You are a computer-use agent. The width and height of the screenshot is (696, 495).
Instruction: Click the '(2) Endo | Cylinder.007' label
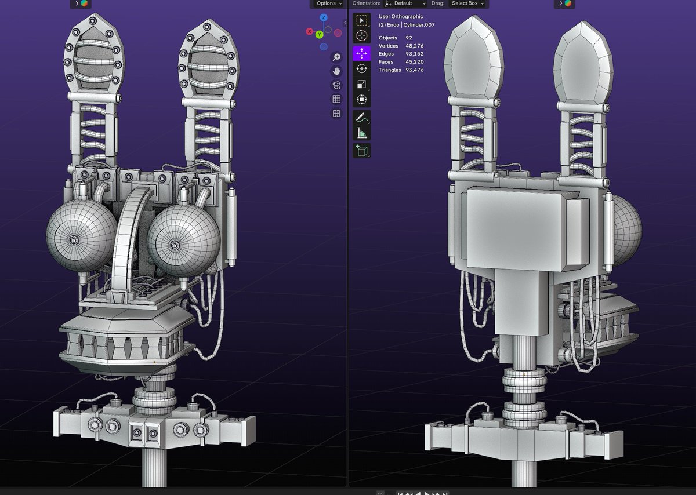coord(407,25)
